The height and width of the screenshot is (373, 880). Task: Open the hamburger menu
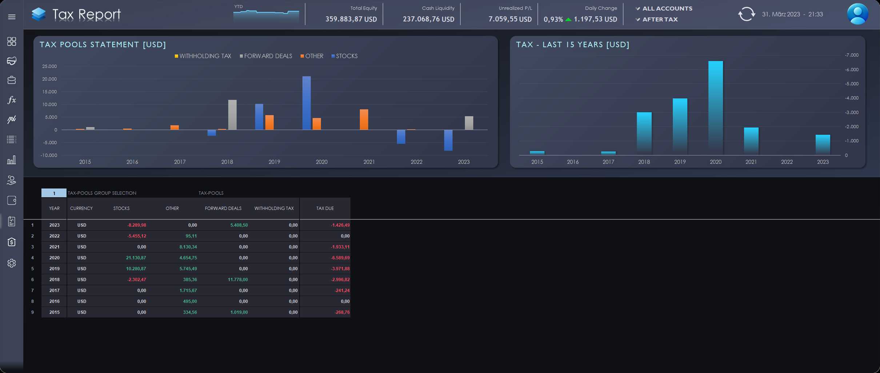tap(12, 17)
